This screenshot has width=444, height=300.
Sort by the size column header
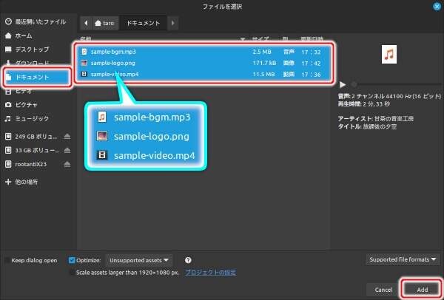pyautogui.click(x=260, y=38)
